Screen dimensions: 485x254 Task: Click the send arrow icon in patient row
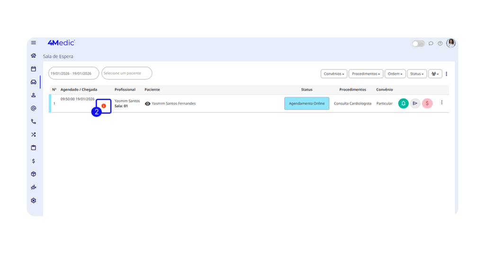(415, 103)
